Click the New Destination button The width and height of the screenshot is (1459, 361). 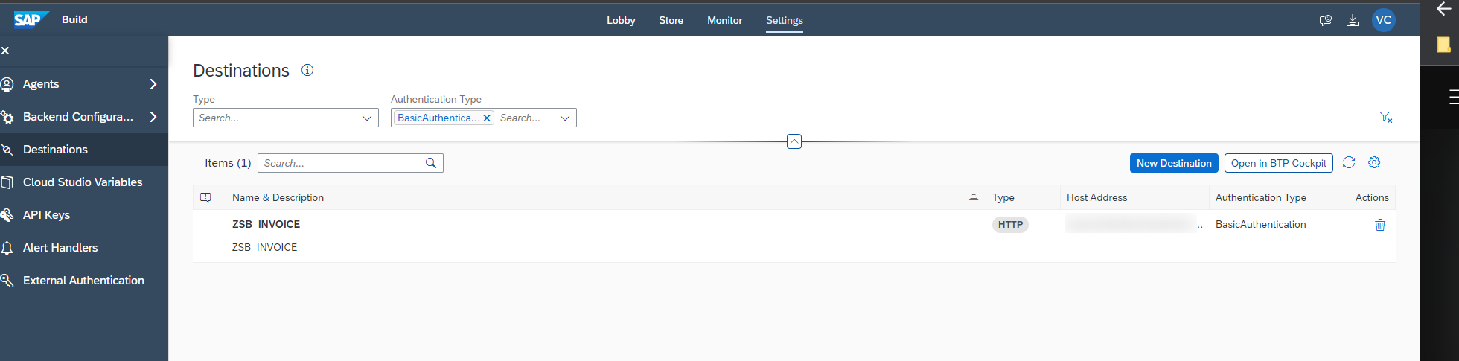coord(1173,163)
